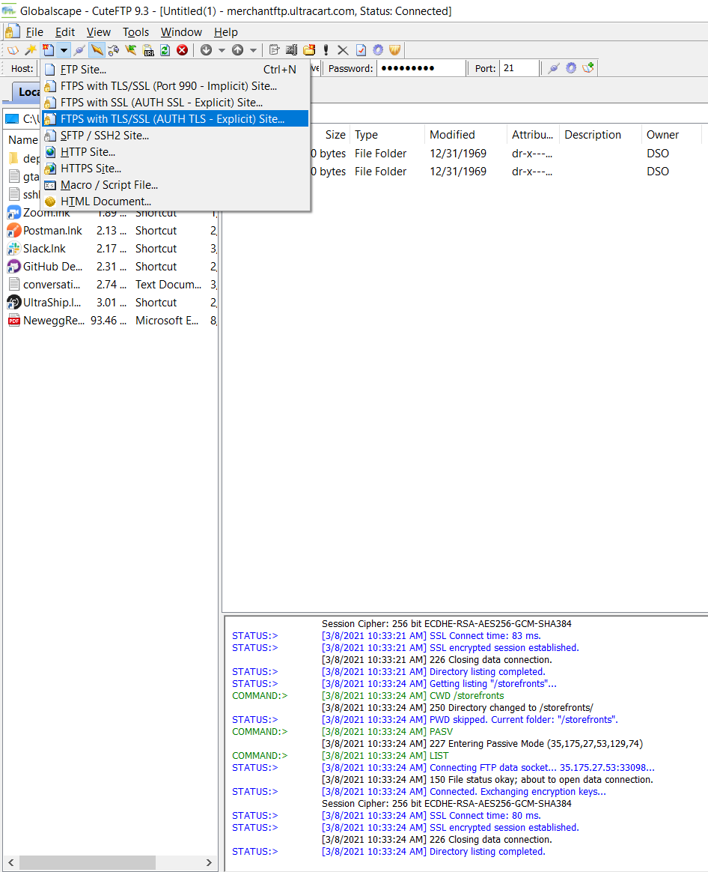Screen dimensions: 708x872
Task: Click the shield icon in toolbar
Action: (394, 50)
